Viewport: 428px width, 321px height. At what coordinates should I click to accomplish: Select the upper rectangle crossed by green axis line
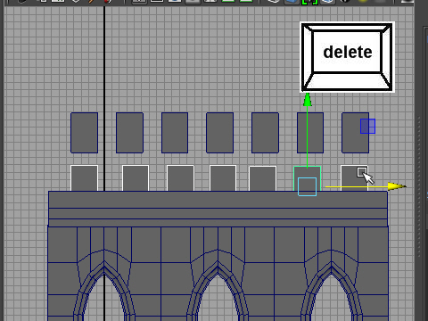point(310,133)
